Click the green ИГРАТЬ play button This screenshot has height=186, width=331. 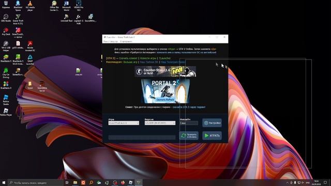tap(212, 135)
